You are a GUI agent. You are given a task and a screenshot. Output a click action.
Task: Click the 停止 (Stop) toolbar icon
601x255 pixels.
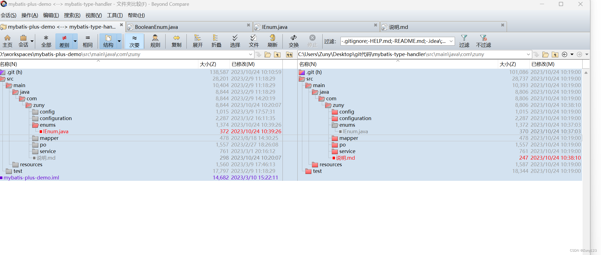pyautogui.click(x=312, y=41)
